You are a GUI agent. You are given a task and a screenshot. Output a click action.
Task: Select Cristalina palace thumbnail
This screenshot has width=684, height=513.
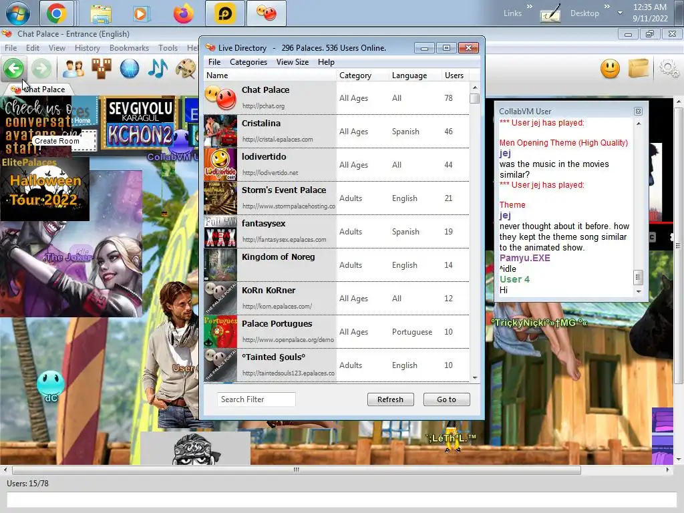coord(220,131)
